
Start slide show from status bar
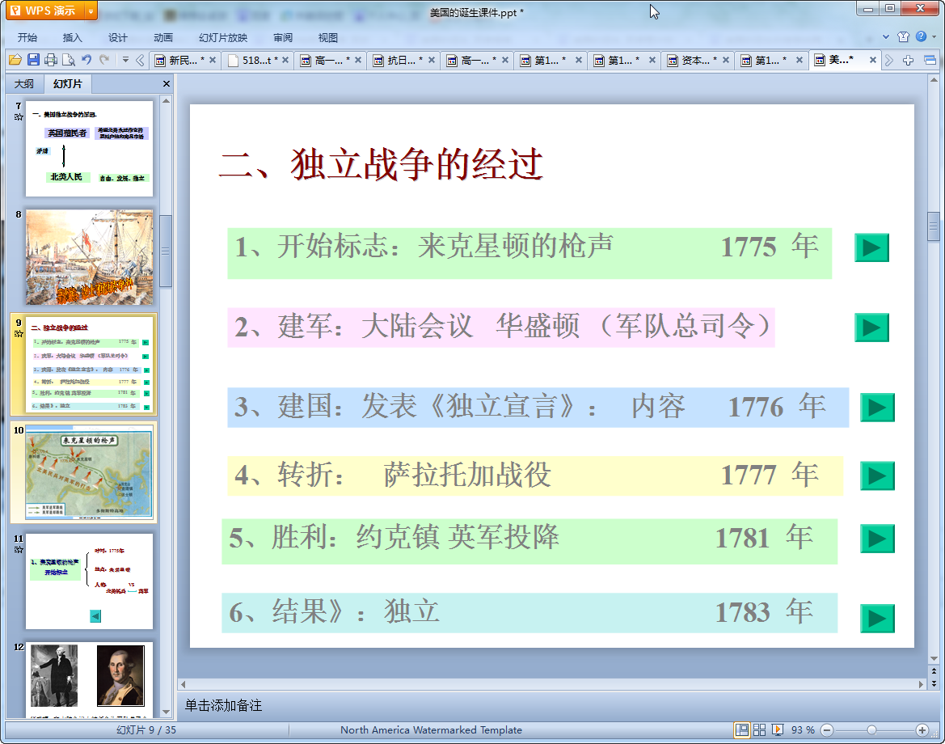(x=778, y=730)
